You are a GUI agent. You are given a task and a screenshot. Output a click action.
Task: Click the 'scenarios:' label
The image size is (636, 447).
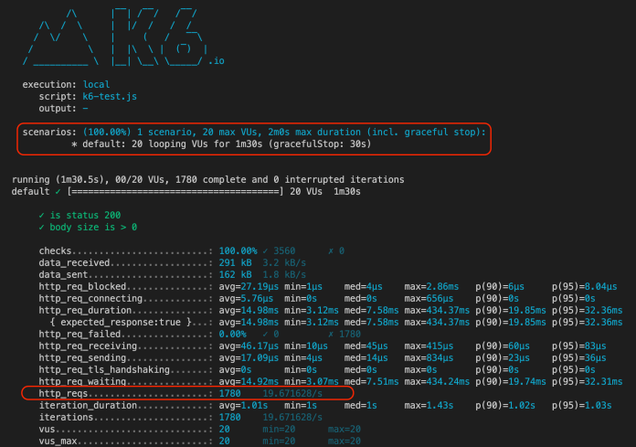[49, 133]
